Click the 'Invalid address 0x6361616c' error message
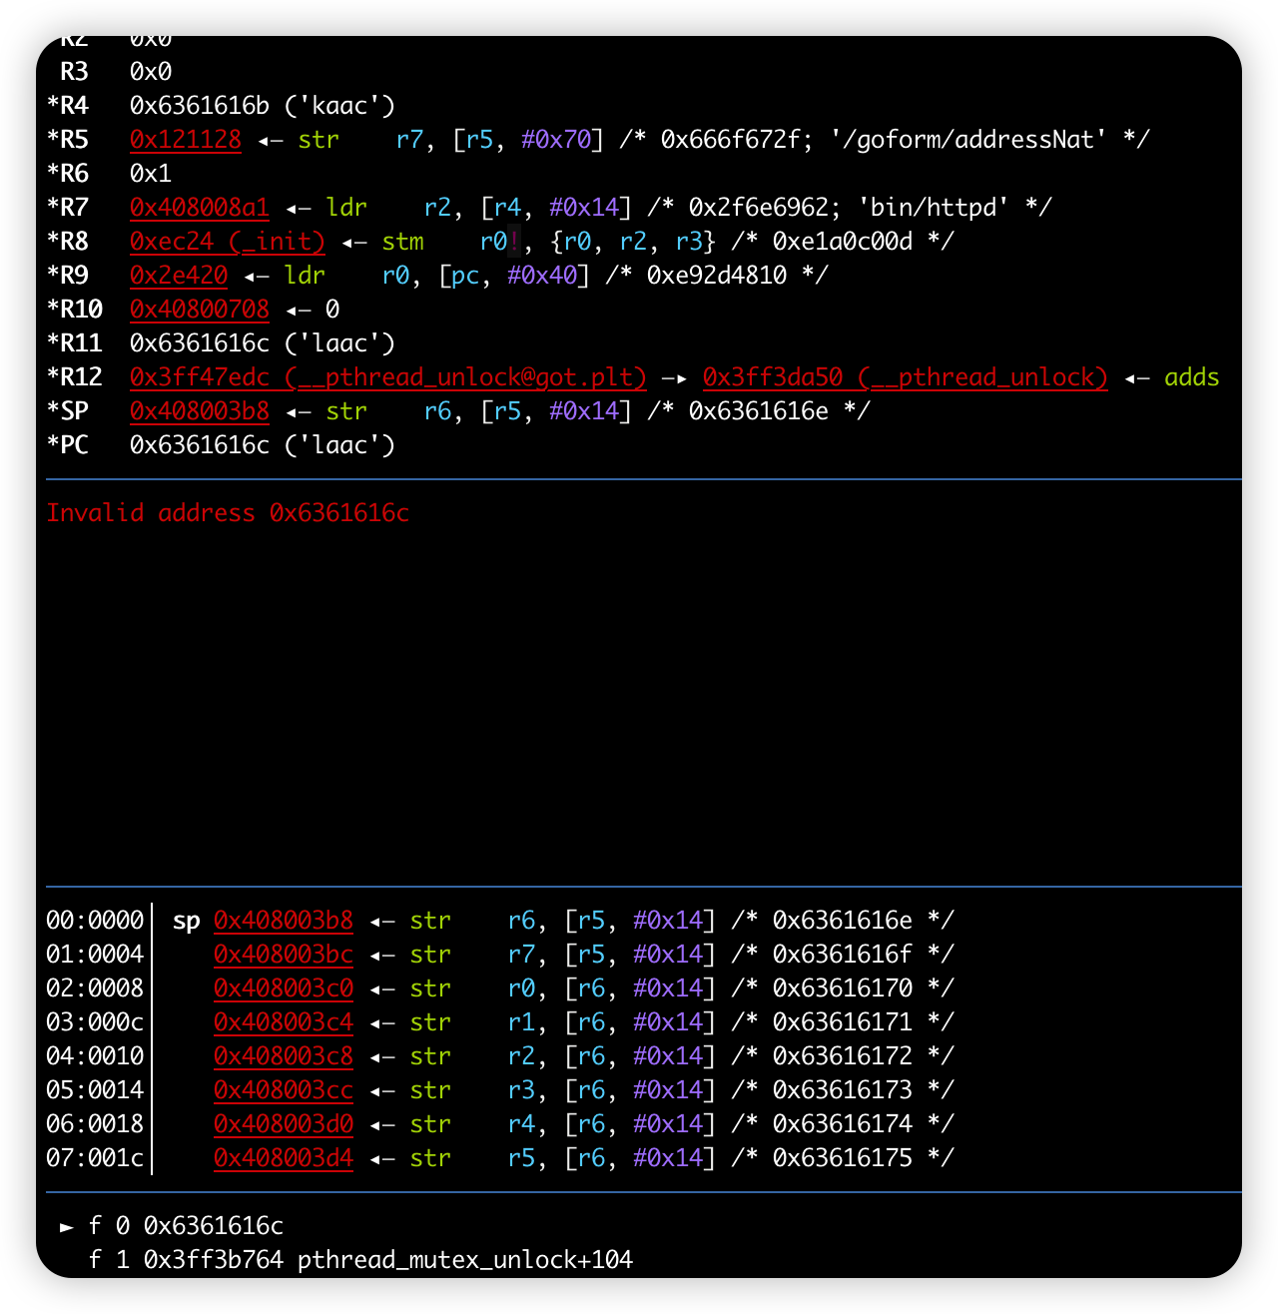 pos(228,513)
